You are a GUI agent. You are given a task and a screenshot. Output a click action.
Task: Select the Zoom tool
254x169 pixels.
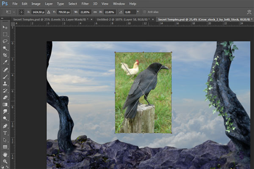pos(5,161)
